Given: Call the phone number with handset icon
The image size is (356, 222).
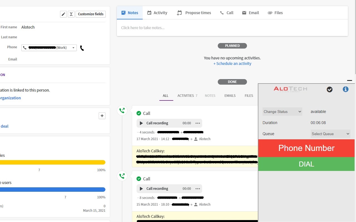Looking at the screenshot, I should click(x=82, y=48).
